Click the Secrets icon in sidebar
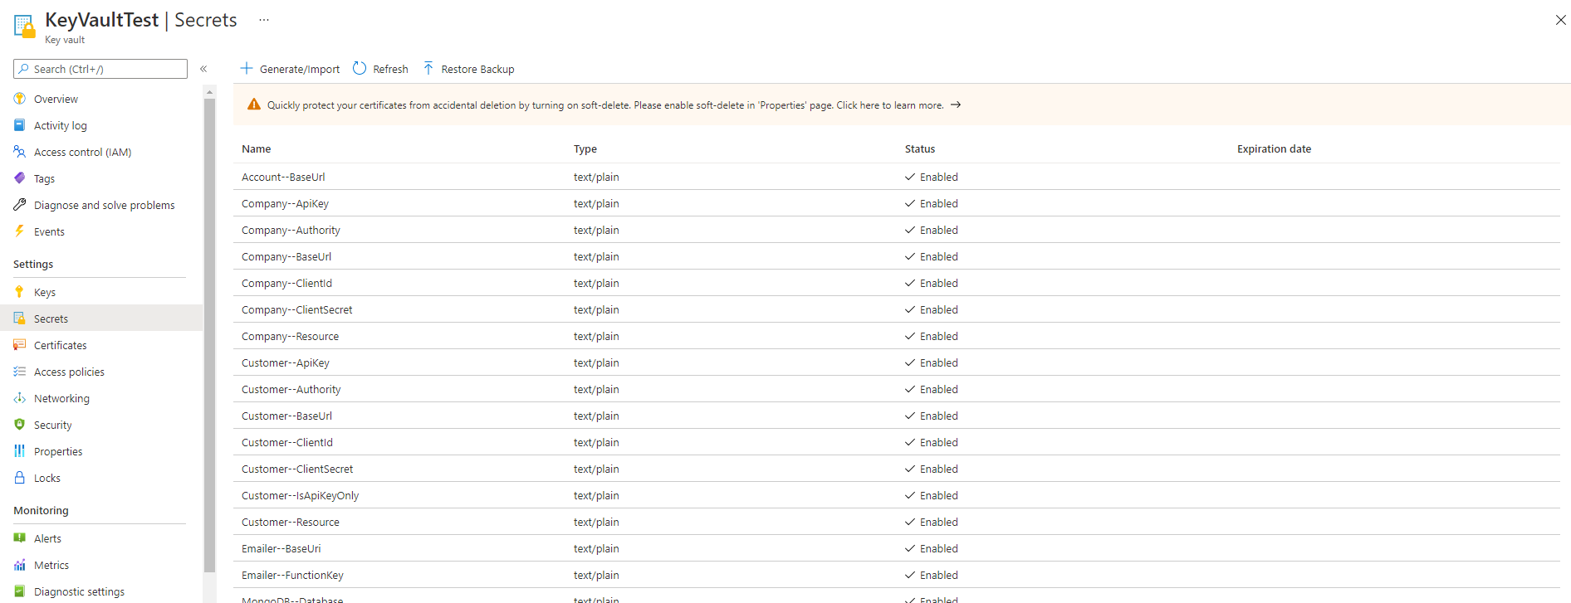The height and width of the screenshot is (603, 1571). pos(20,319)
